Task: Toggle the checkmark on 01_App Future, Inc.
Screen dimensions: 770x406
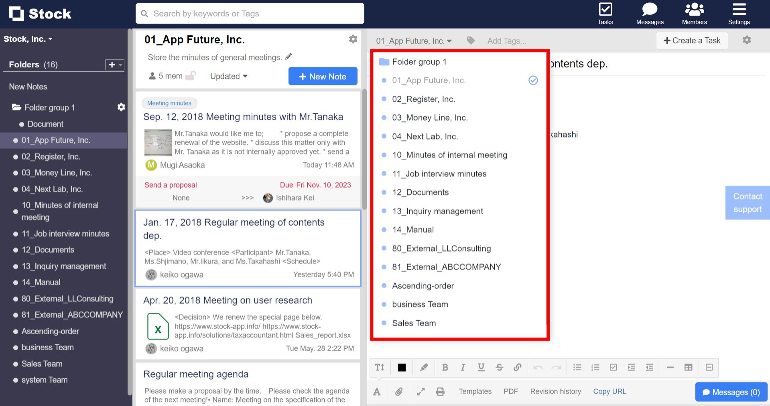Action: [533, 80]
